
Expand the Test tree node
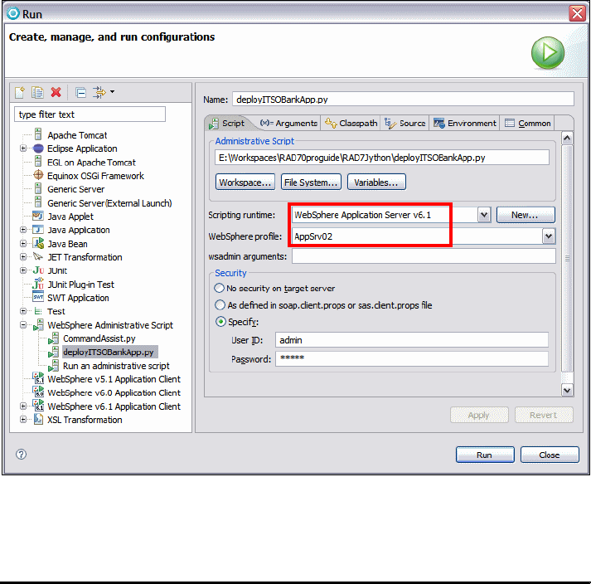click(x=23, y=311)
